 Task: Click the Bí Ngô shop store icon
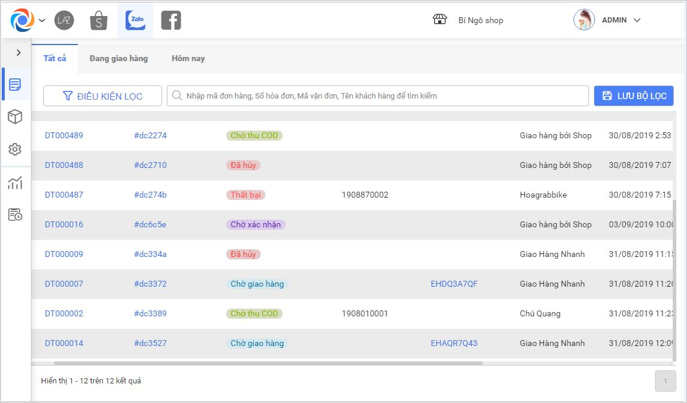tap(439, 20)
